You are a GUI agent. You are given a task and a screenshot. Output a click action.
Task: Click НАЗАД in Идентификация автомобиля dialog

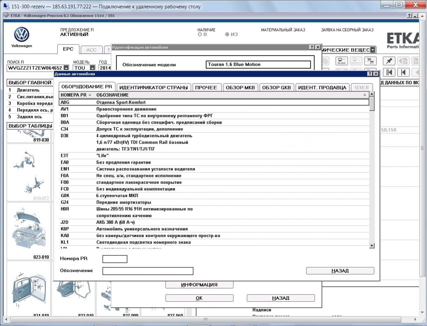point(281,298)
